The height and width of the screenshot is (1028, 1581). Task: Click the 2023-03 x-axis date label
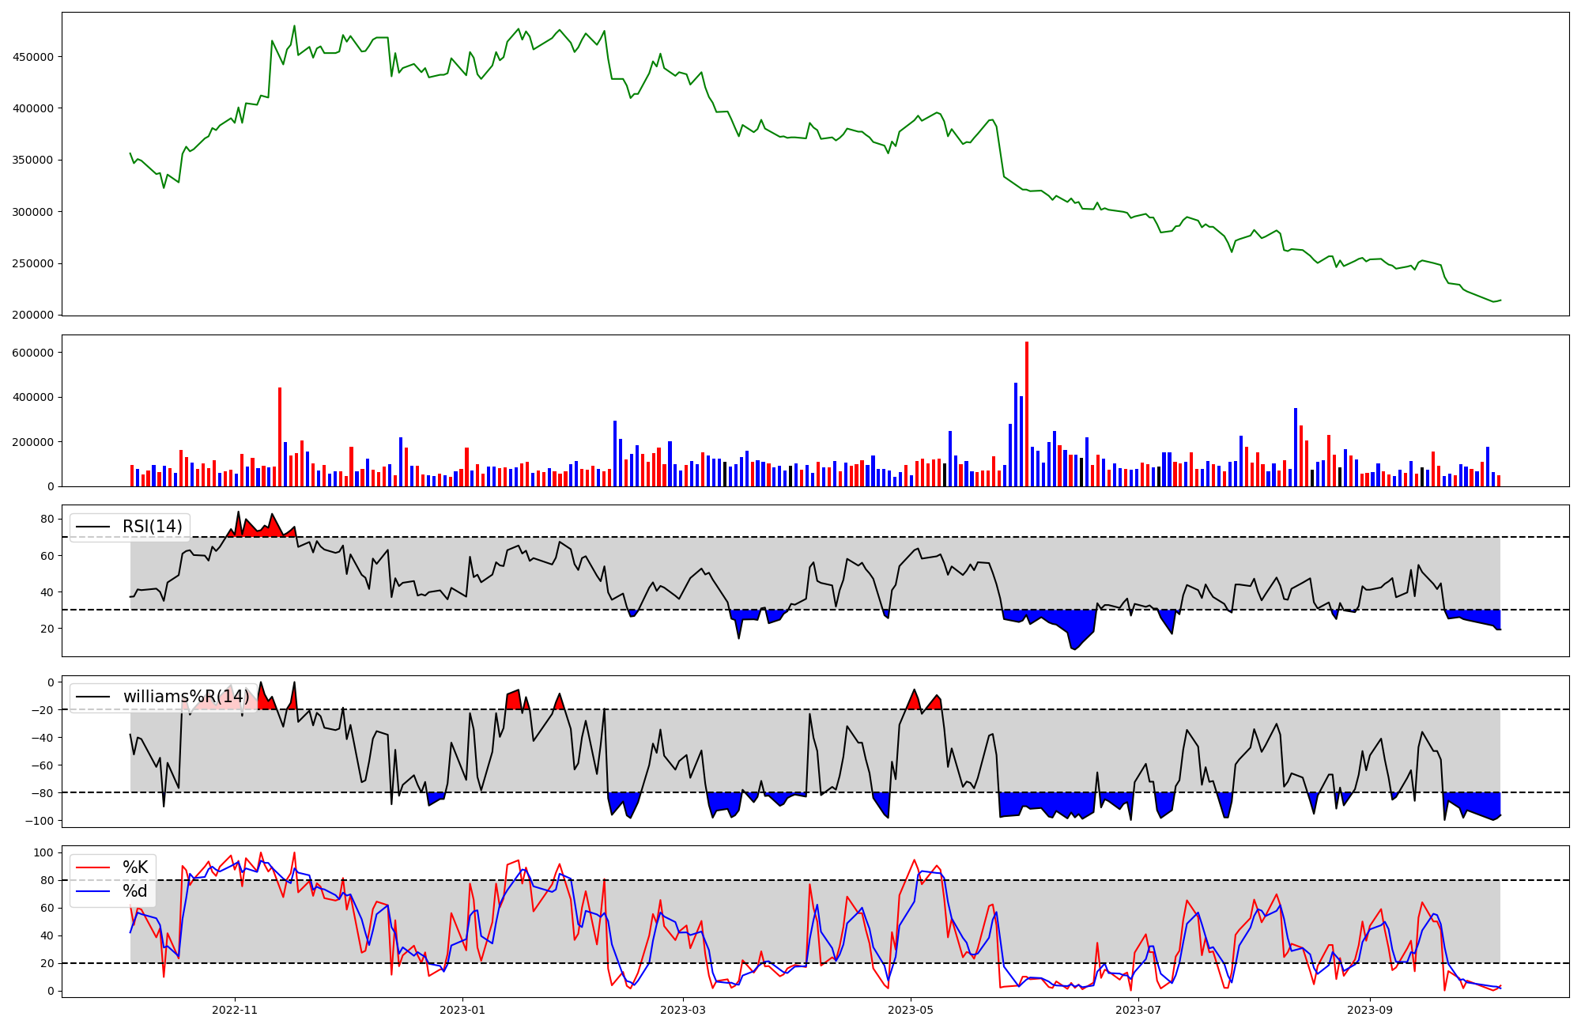coord(682,1010)
